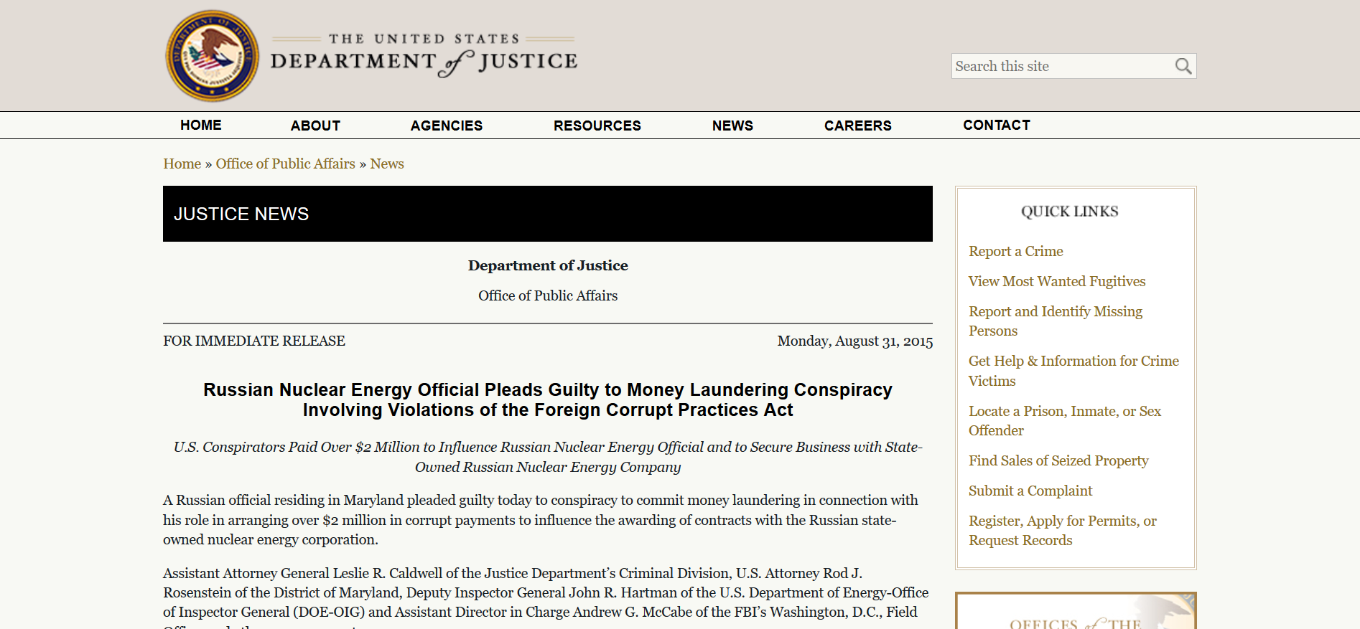Open Register, Apply for Permits link

click(x=1063, y=530)
